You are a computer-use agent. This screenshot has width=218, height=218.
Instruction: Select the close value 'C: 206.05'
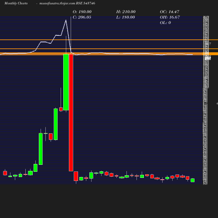tap(82, 17)
